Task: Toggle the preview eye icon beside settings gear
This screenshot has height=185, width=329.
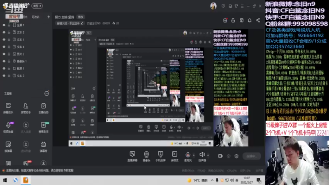Action: coord(229,156)
